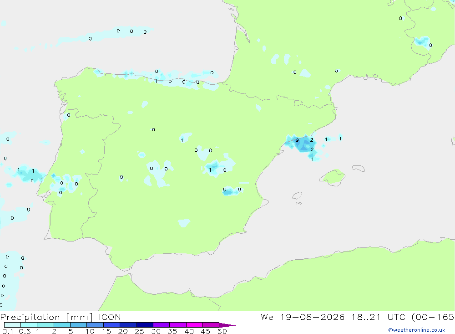Select the 0.1–0.5 mm legend swatch
Screen dimensions: 455x334
click(12, 325)
